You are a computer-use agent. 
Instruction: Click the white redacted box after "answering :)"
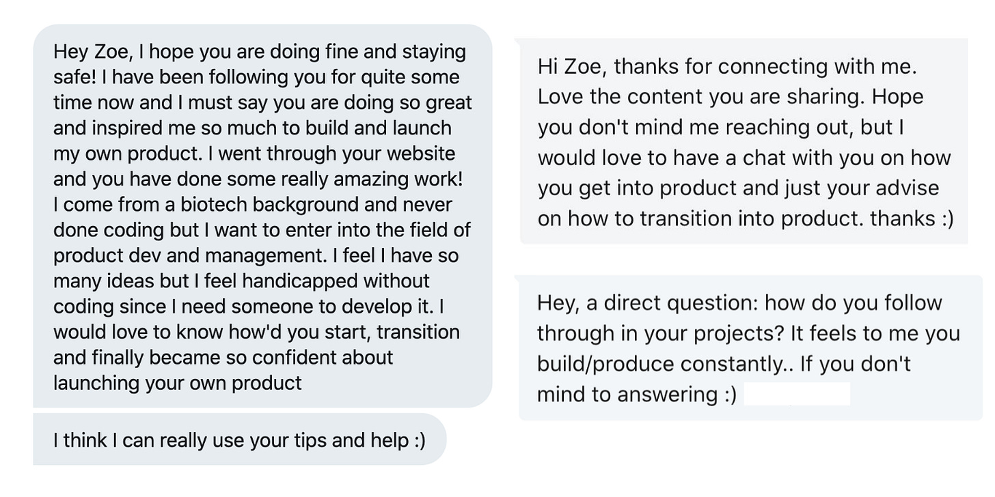coord(796,394)
